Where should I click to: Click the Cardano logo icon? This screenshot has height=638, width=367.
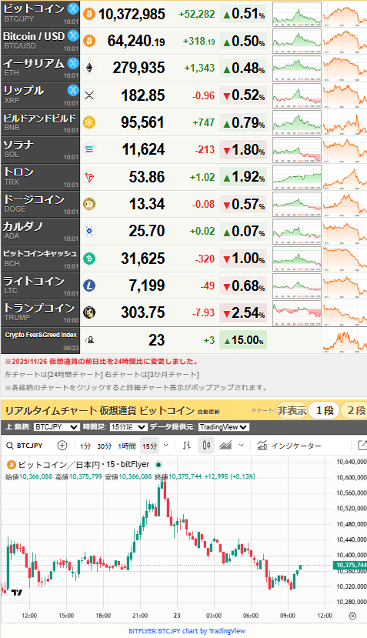(89, 231)
